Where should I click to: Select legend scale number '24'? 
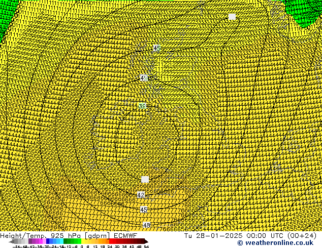click(110, 246)
